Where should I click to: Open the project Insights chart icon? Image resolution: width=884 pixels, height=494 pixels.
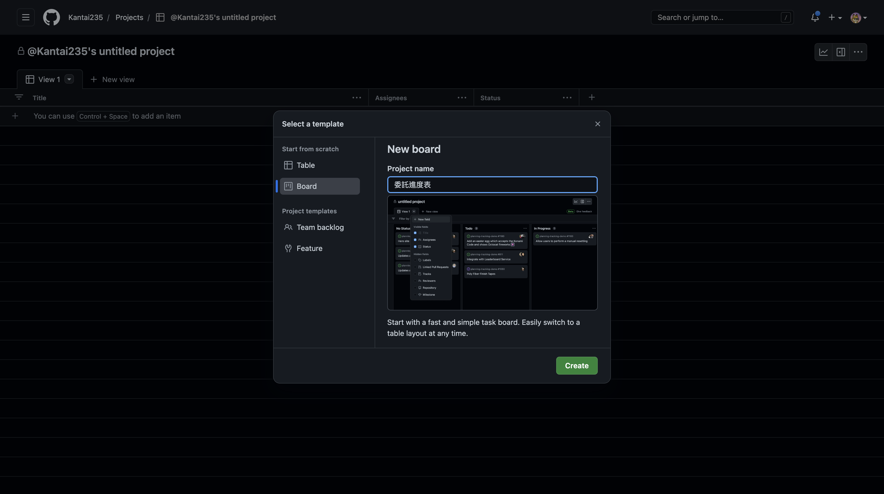click(x=823, y=52)
